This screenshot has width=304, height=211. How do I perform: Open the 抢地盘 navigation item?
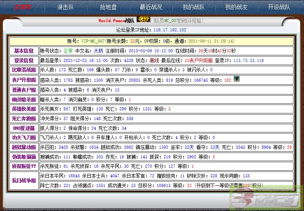coord(108,7)
